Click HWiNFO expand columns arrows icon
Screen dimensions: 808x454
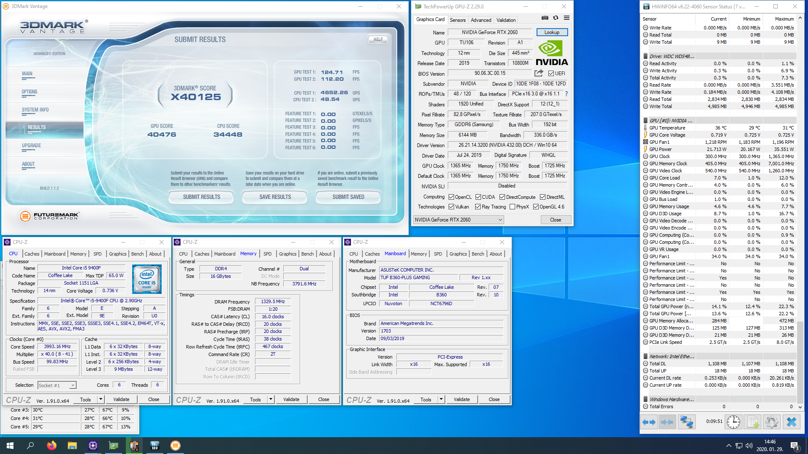pos(649,422)
